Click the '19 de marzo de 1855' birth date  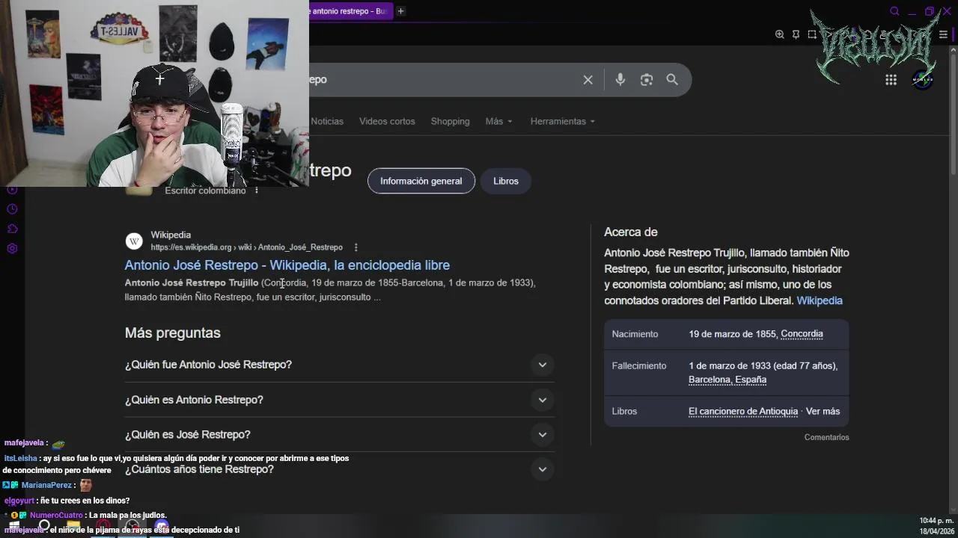click(732, 334)
